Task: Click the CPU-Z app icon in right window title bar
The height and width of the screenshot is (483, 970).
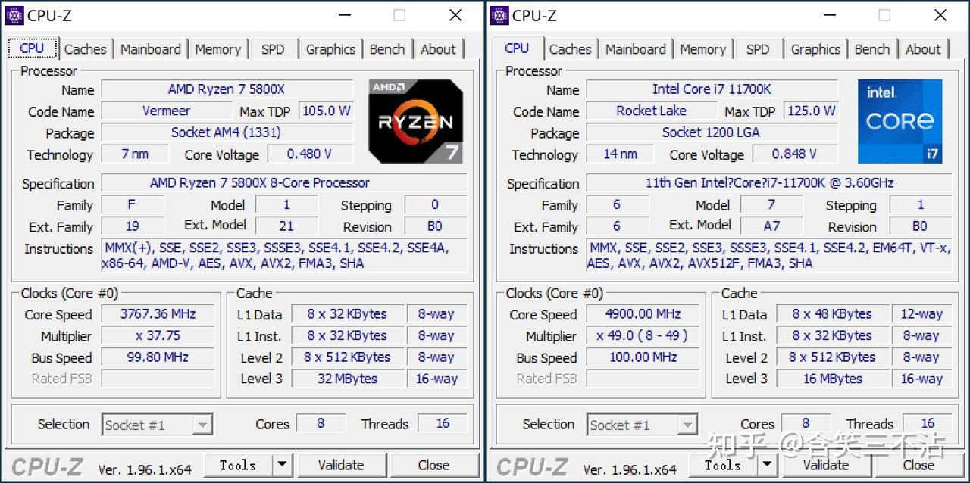Action: 499,14
